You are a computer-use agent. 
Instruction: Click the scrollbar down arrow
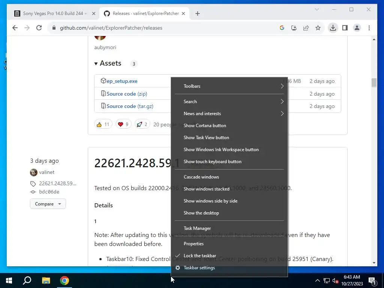[x=374, y=263]
